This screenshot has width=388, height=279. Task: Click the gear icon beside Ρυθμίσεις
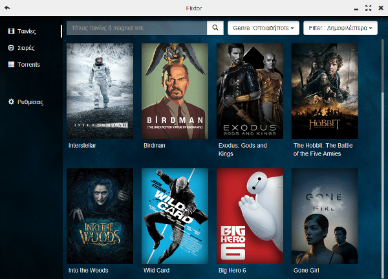point(11,102)
